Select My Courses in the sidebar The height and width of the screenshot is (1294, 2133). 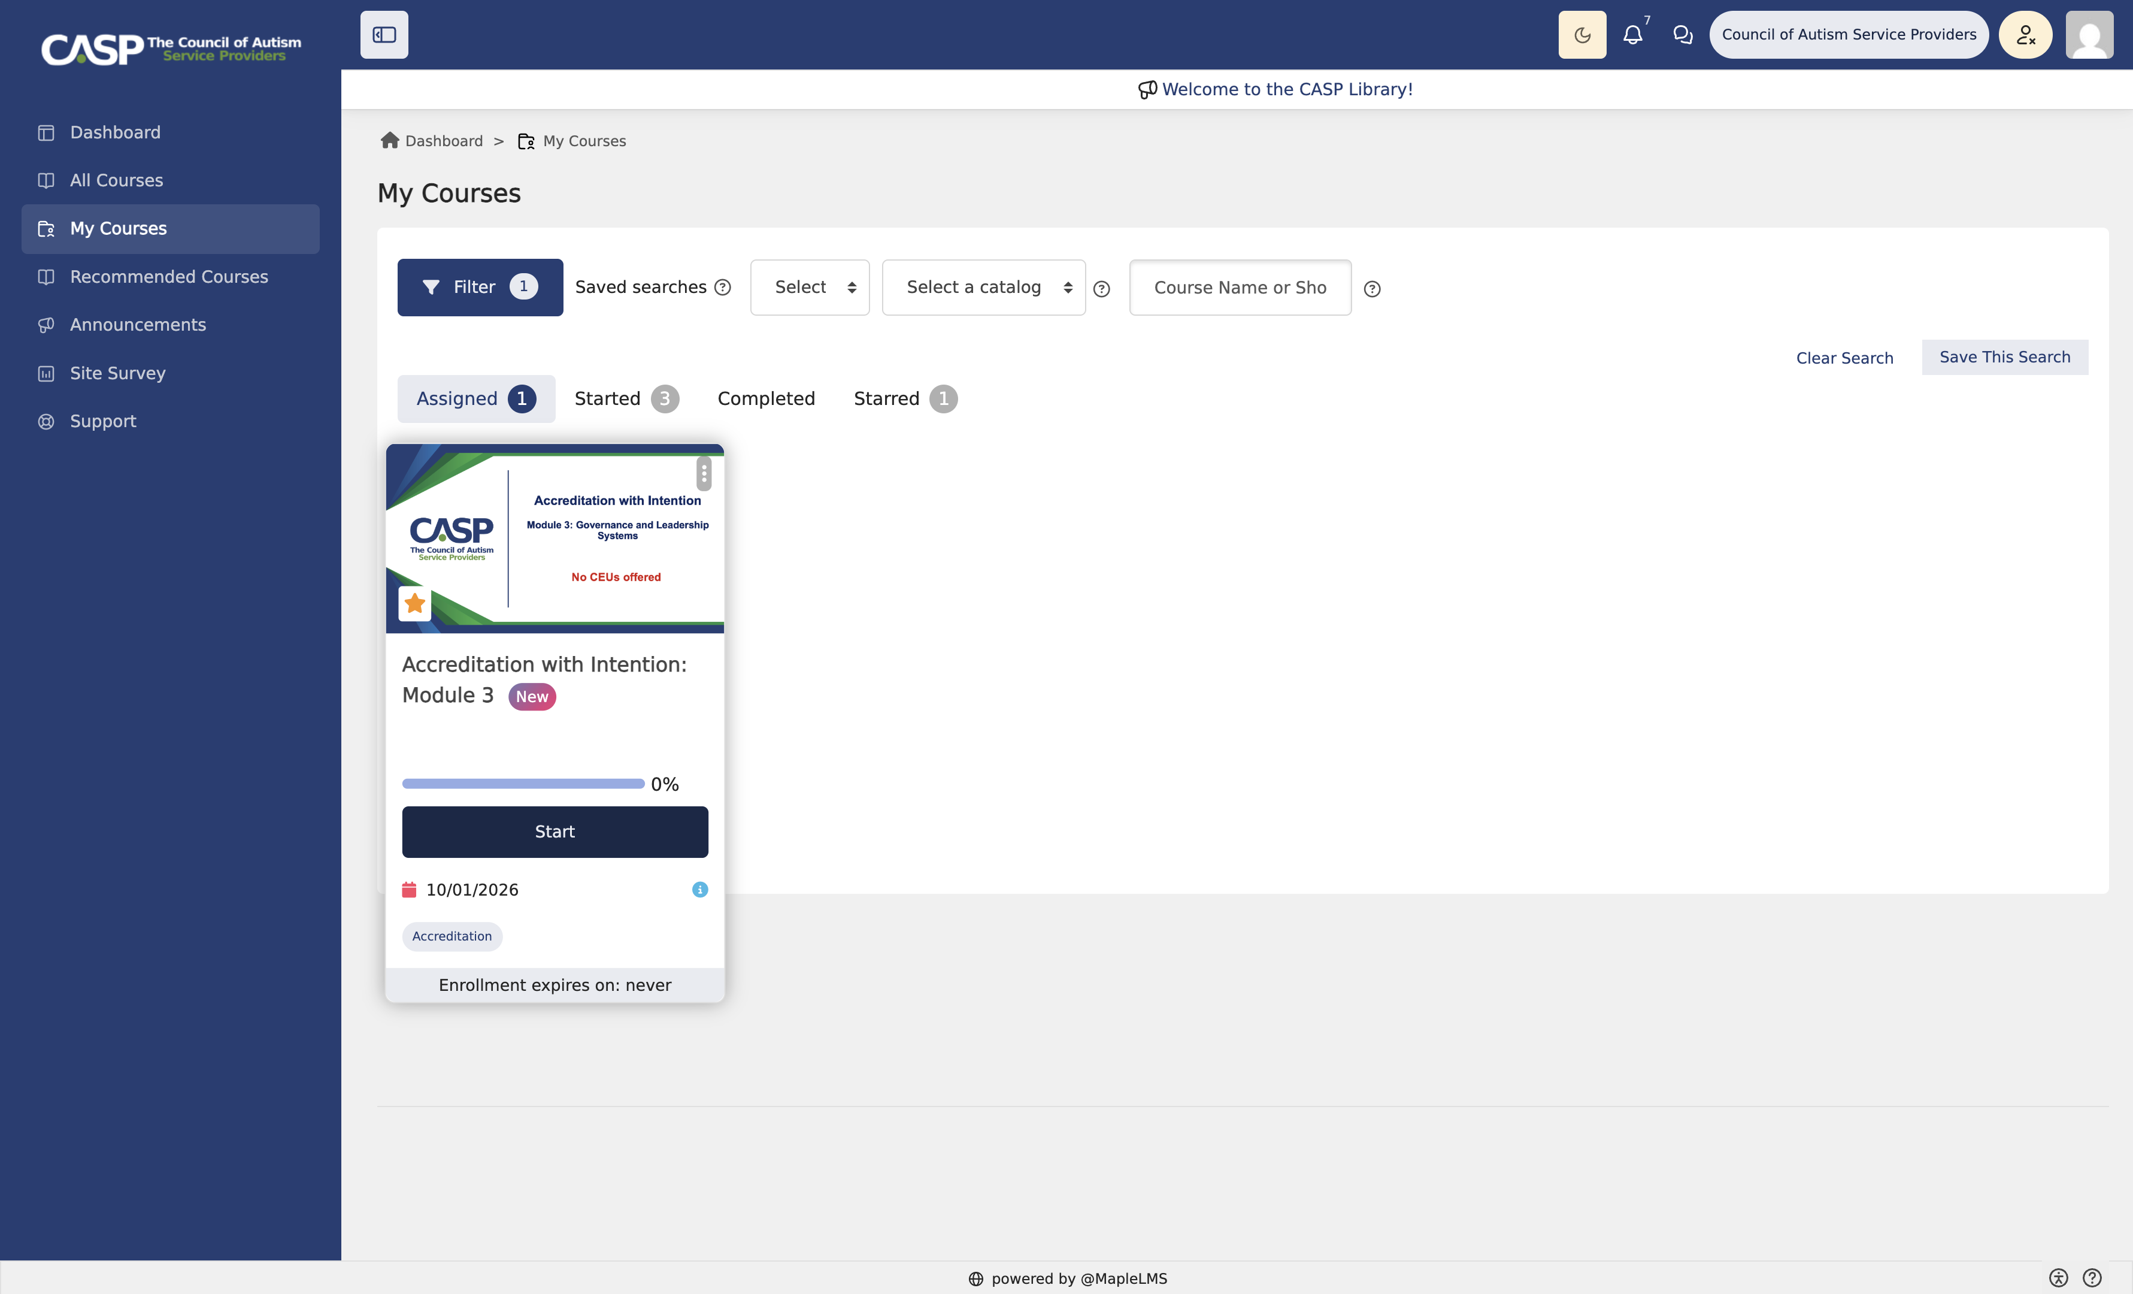pyautogui.click(x=171, y=229)
